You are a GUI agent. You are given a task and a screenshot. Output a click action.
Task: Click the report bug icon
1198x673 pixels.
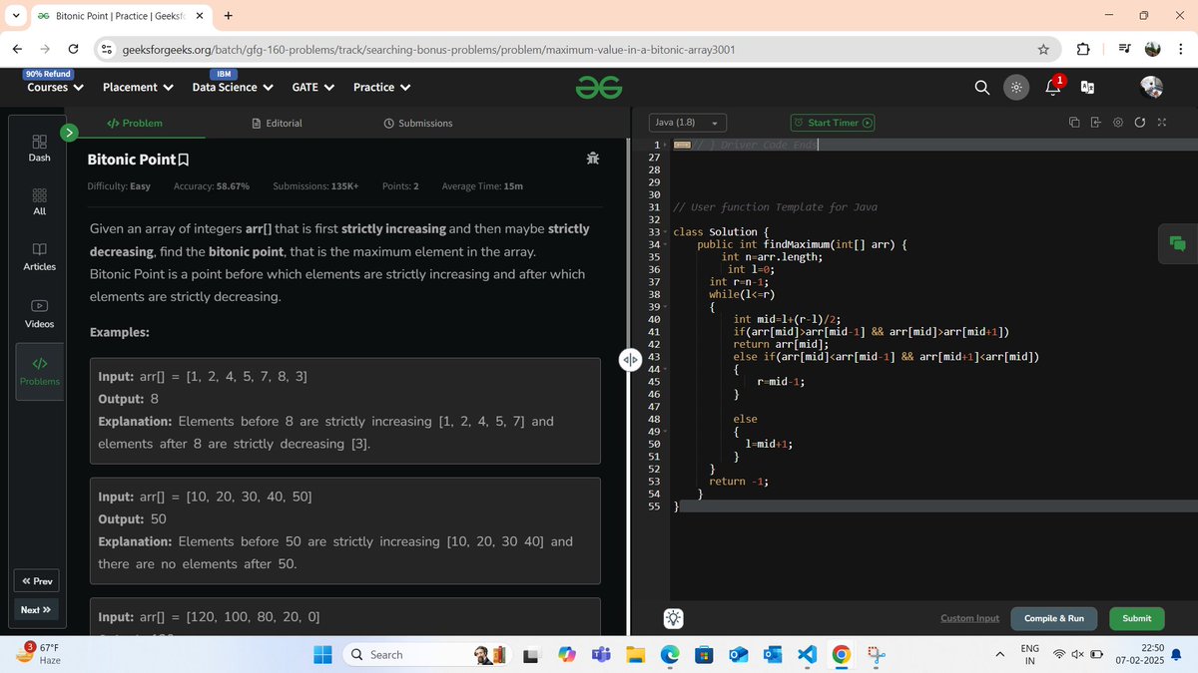(x=593, y=159)
